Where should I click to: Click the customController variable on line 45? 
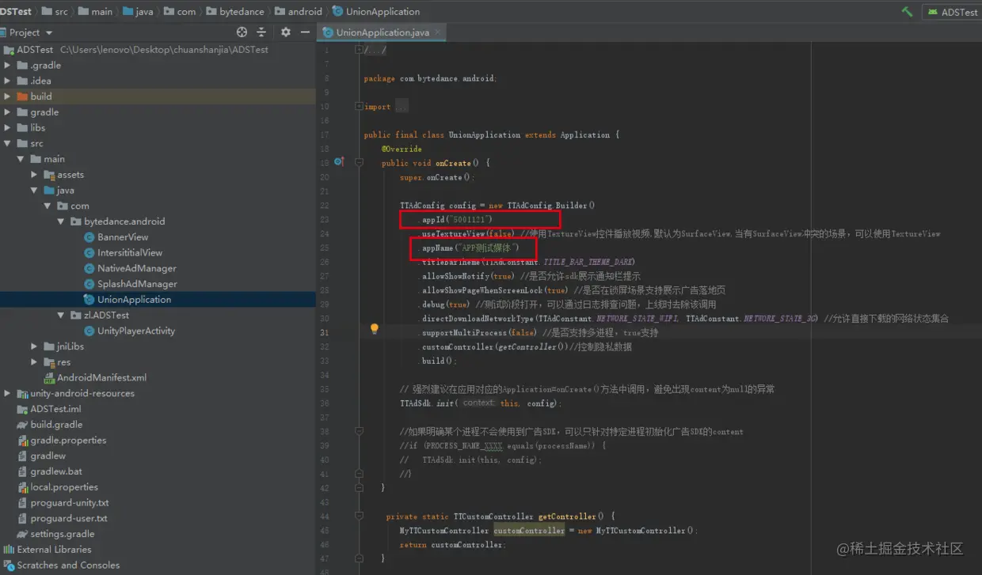(530, 531)
